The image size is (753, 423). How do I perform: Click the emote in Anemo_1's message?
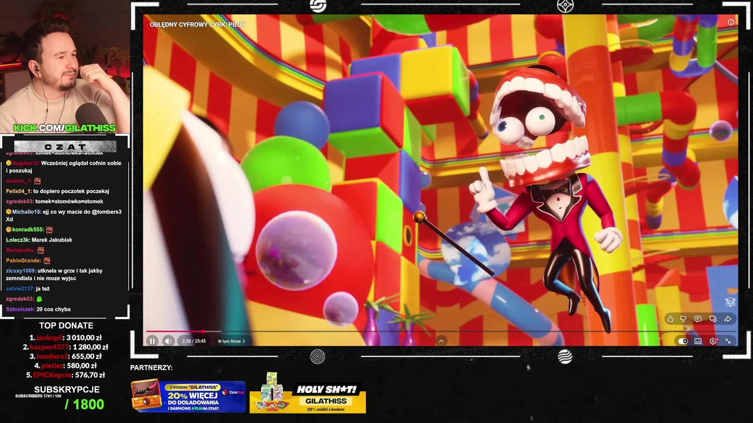coord(37,181)
